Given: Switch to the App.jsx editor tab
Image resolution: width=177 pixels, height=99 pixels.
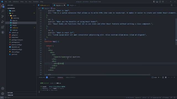Looking at the screenshot, I should click(59, 5).
